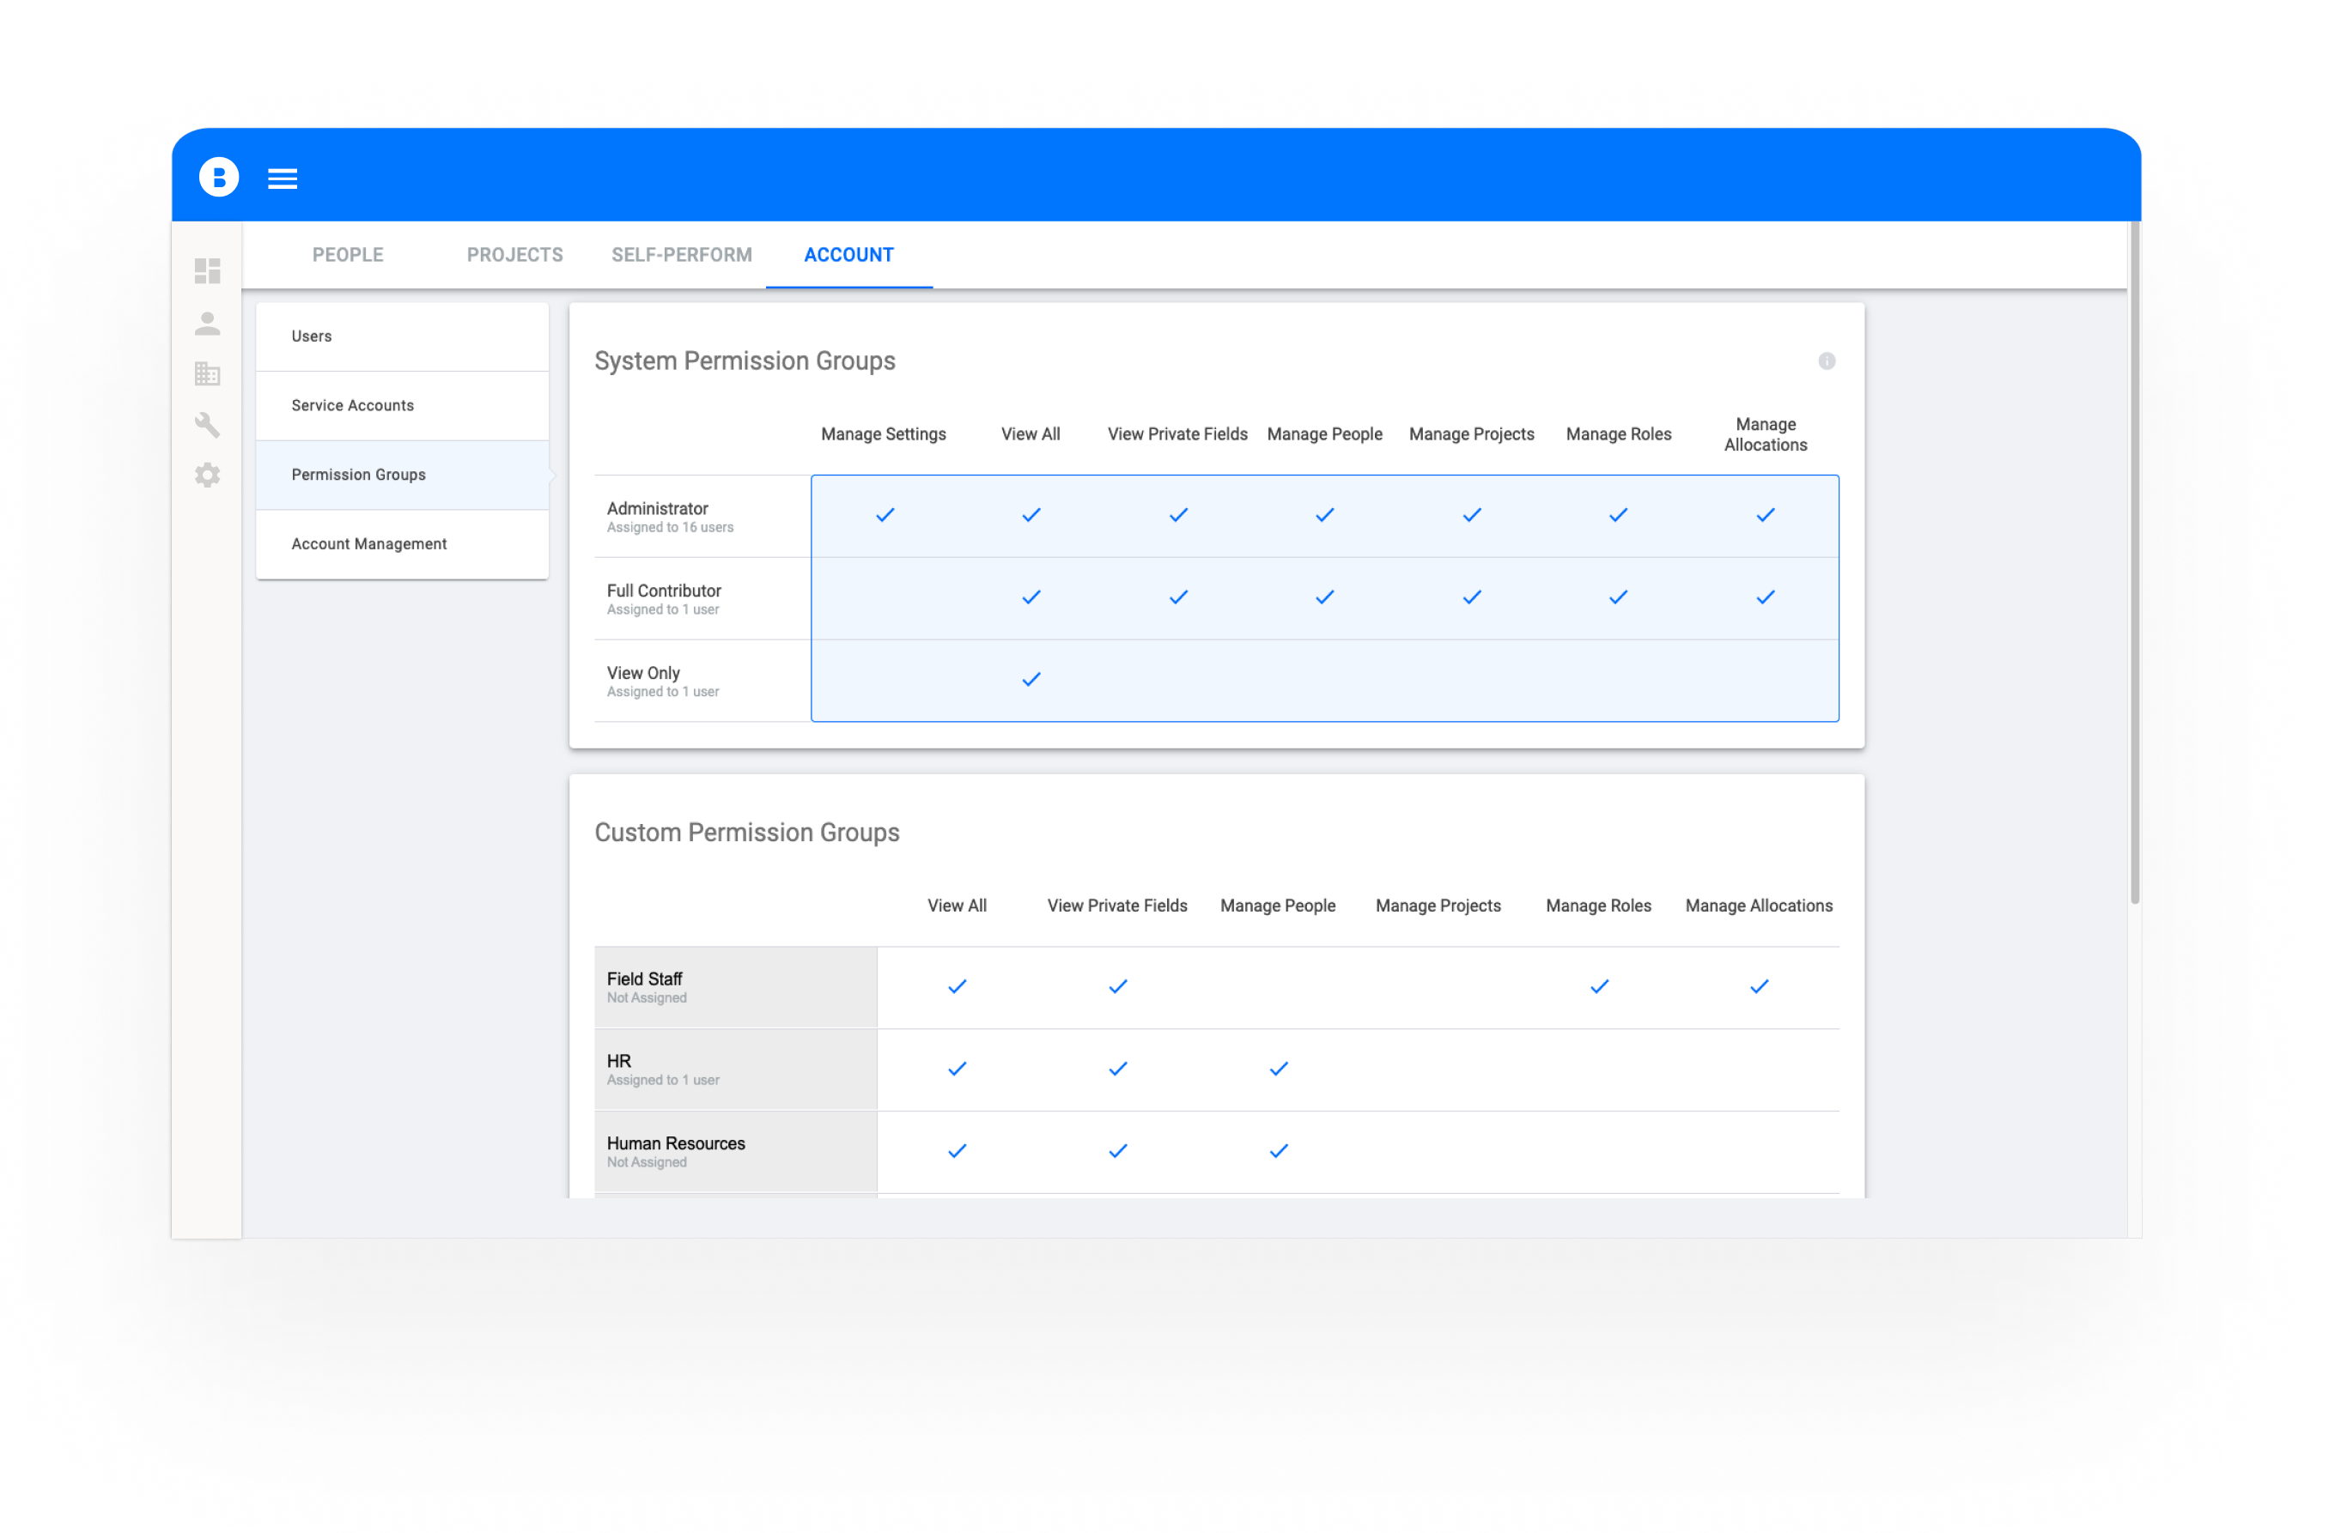
Task: Open the Users section
Action: pyautogui.click(x=312, y=336)
